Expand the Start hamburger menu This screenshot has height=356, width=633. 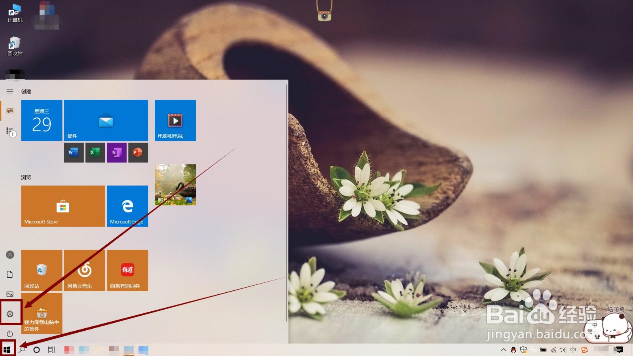click(10, 91)
